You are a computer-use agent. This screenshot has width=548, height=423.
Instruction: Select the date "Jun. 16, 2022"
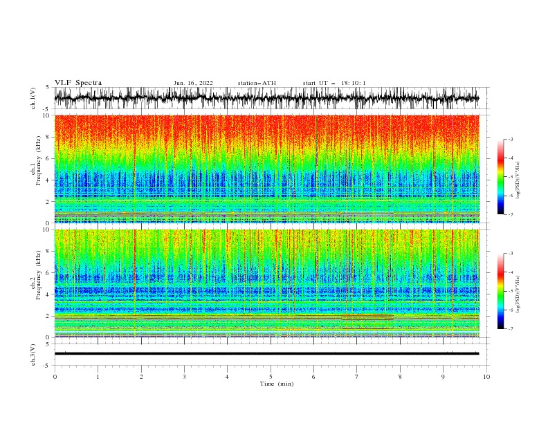click(x=193, y=83)
